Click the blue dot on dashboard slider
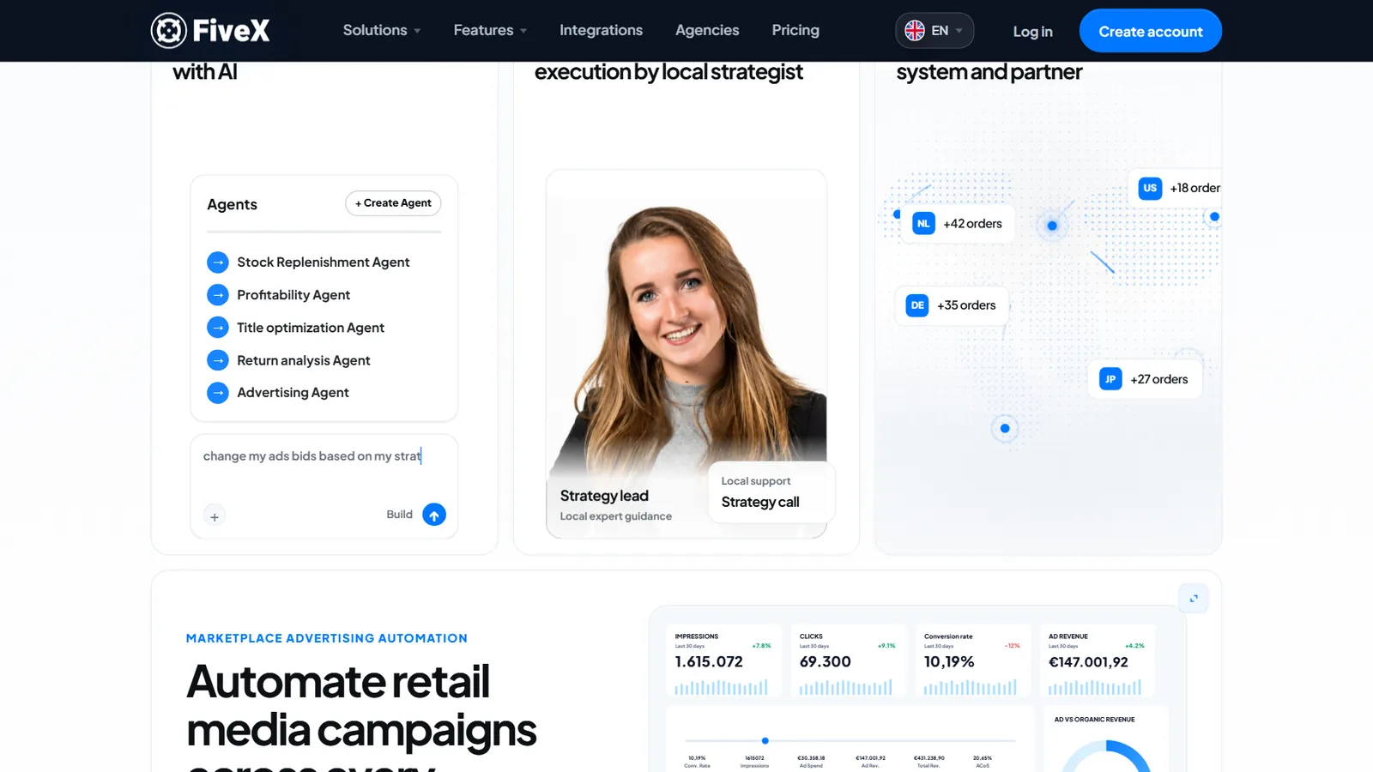 [765, 740]
